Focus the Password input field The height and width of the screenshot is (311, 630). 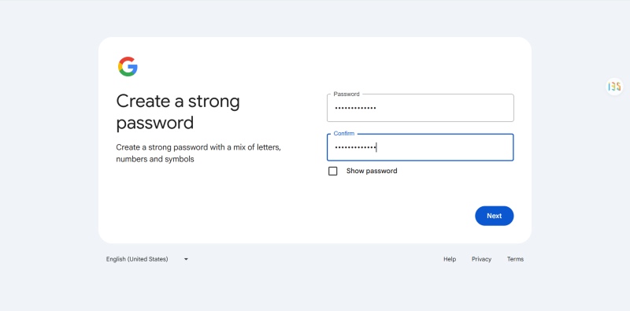point(421,108)
